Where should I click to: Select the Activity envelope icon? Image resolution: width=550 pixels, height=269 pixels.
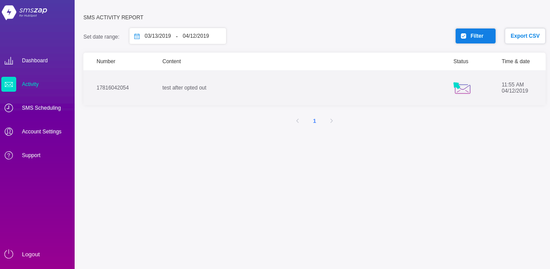9,84
